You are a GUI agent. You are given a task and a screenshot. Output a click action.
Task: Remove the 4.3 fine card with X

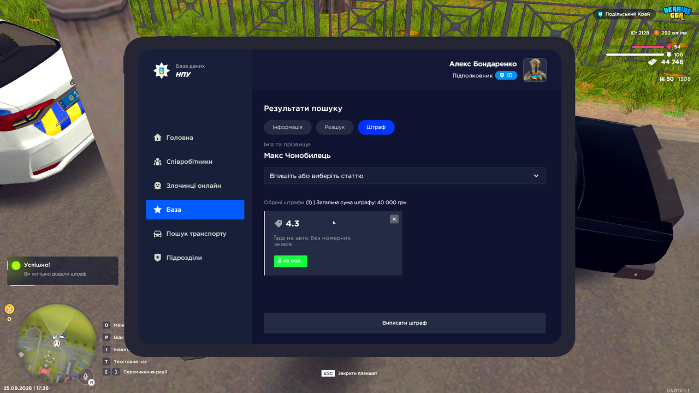point(394,219)
